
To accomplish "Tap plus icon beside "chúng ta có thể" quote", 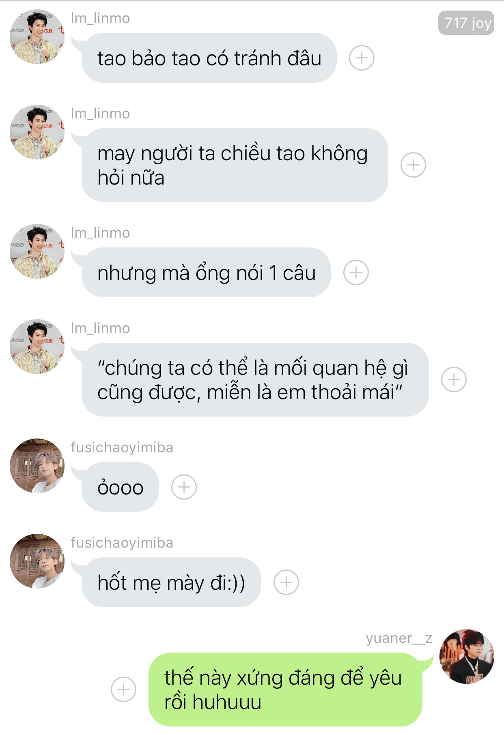I will click(x=454, y=380).
